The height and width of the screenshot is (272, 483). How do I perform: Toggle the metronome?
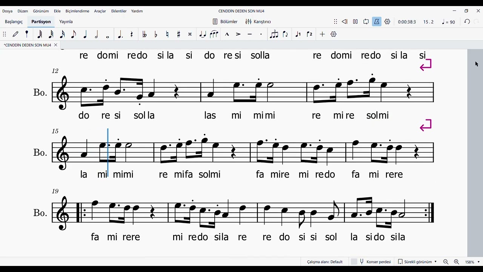coord(377,22)
